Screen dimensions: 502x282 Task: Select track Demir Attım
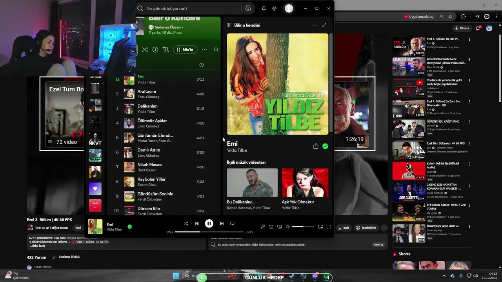[x=164, y=152]
